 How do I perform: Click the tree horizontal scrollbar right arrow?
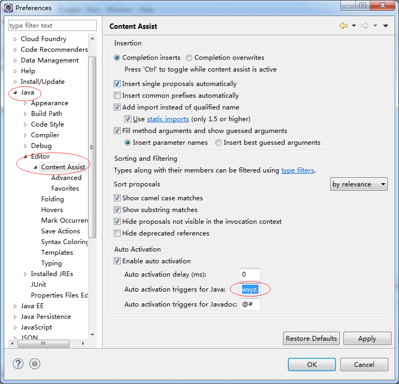[x=83, y=343]
